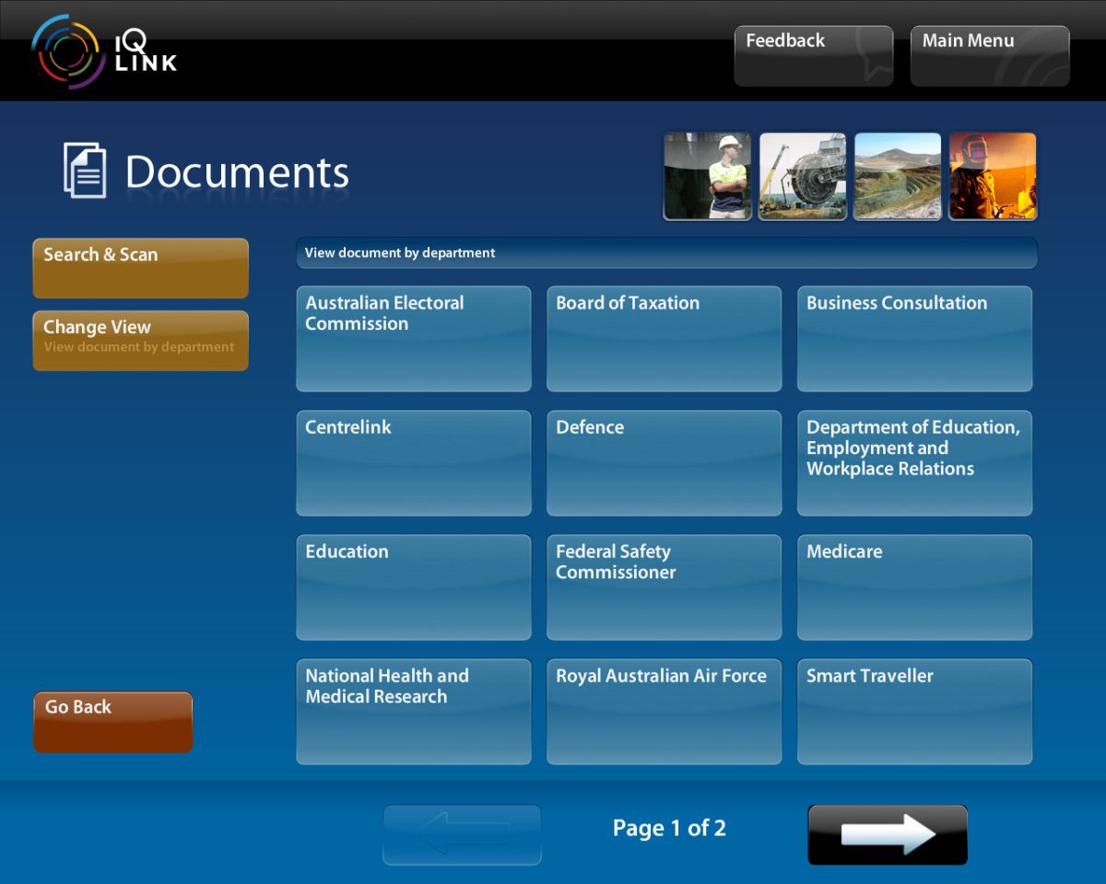Select Federal Safety Commissioner tile
Image resolution: width=1106 pixels, height=884 pixels.
click(665, 587)
